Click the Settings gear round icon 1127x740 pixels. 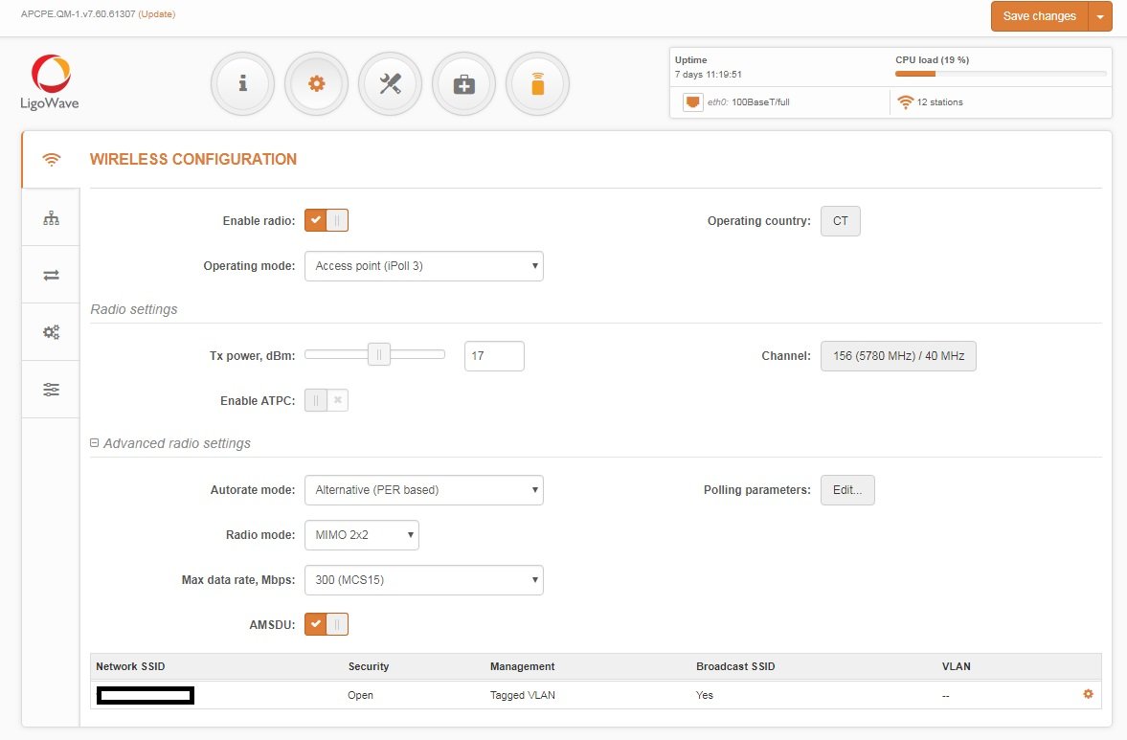[x=316, y=84]
